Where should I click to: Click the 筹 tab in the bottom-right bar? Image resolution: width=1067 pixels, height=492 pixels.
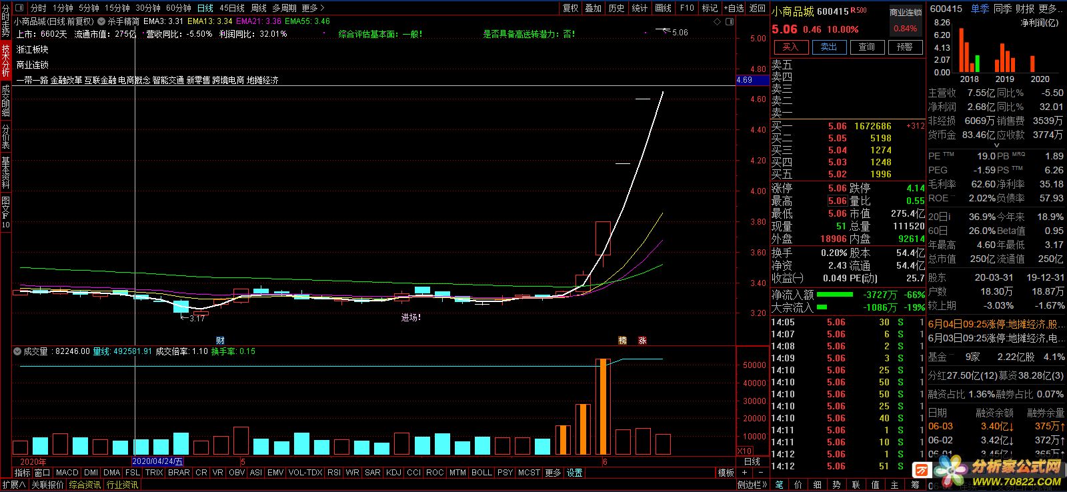point(915,485)
